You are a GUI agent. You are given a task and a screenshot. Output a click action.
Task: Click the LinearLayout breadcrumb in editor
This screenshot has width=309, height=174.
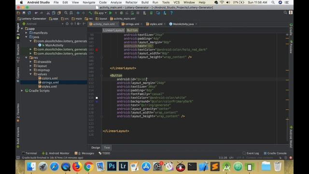pyautogui.click(x=113, y=30)
